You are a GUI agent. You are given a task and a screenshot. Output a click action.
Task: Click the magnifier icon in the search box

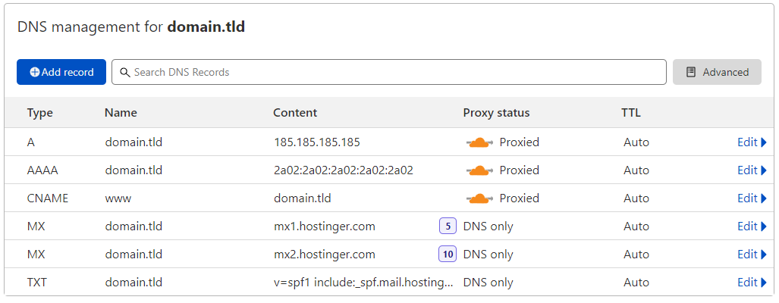(x=125, y=72)
